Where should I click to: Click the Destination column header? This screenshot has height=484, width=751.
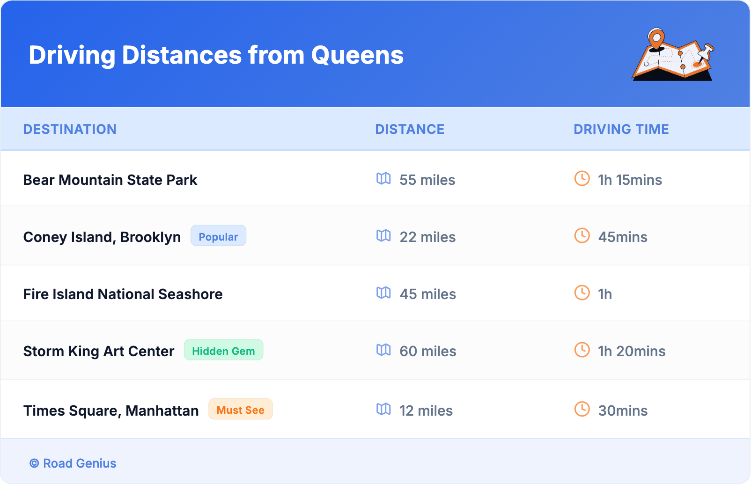70,129
